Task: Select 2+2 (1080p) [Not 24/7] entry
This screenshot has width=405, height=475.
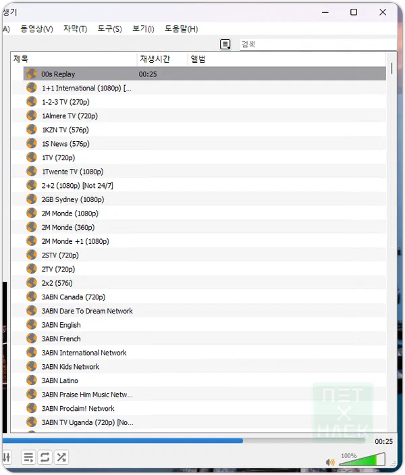Action: (x=205, y=185)
